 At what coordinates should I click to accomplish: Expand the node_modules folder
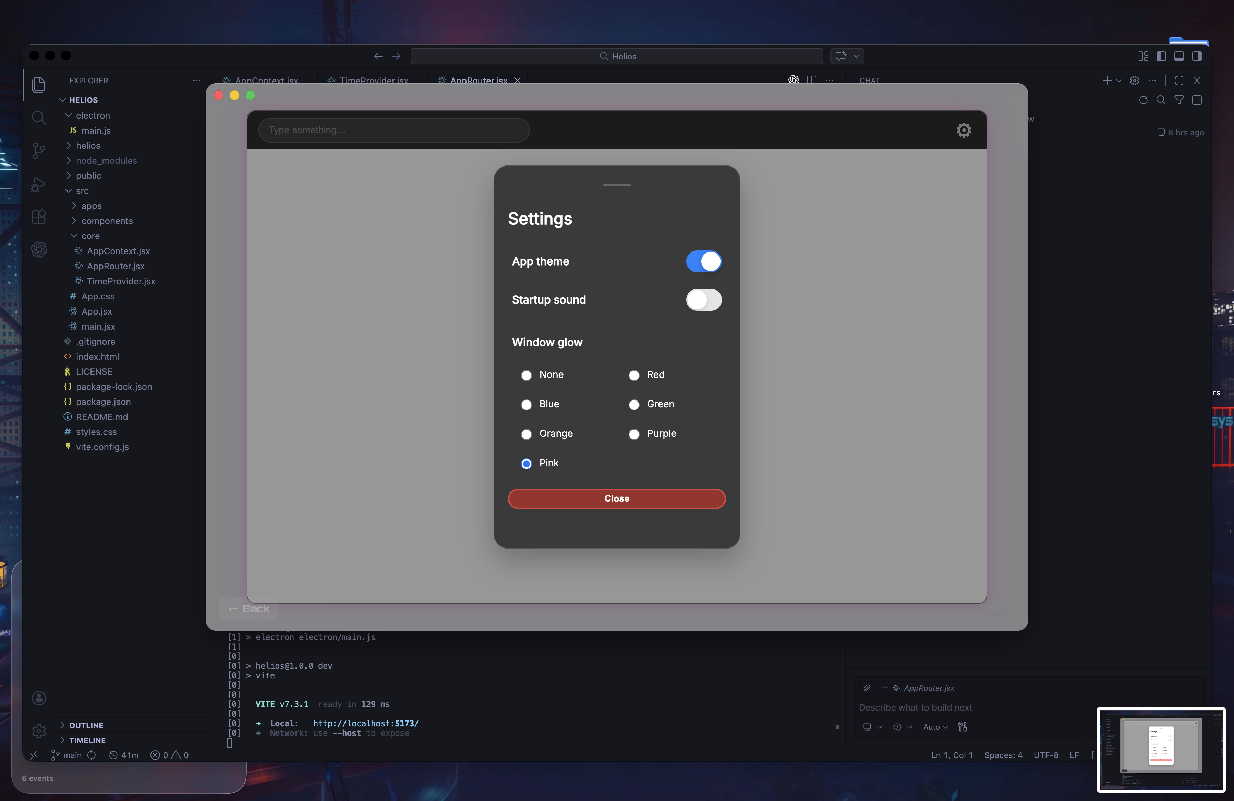tap(106, 161)
